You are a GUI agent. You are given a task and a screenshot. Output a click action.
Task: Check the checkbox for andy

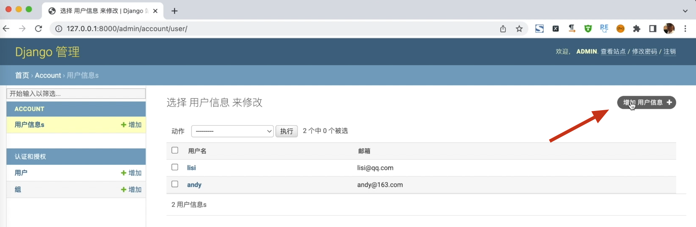[175, 184]
